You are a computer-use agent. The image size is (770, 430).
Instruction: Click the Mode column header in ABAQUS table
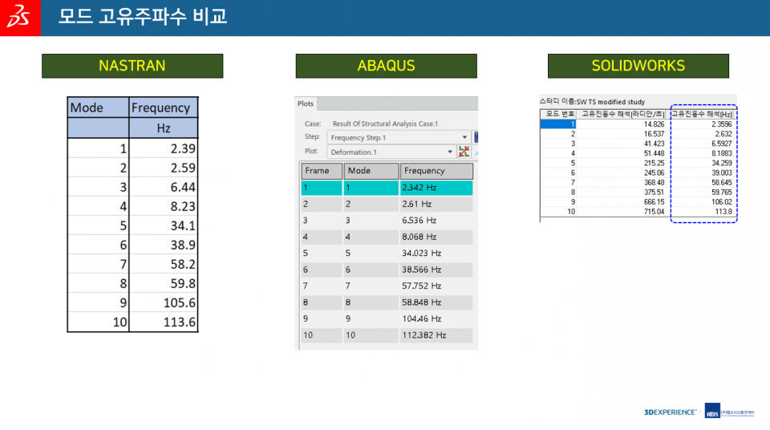tap(371, 171)
